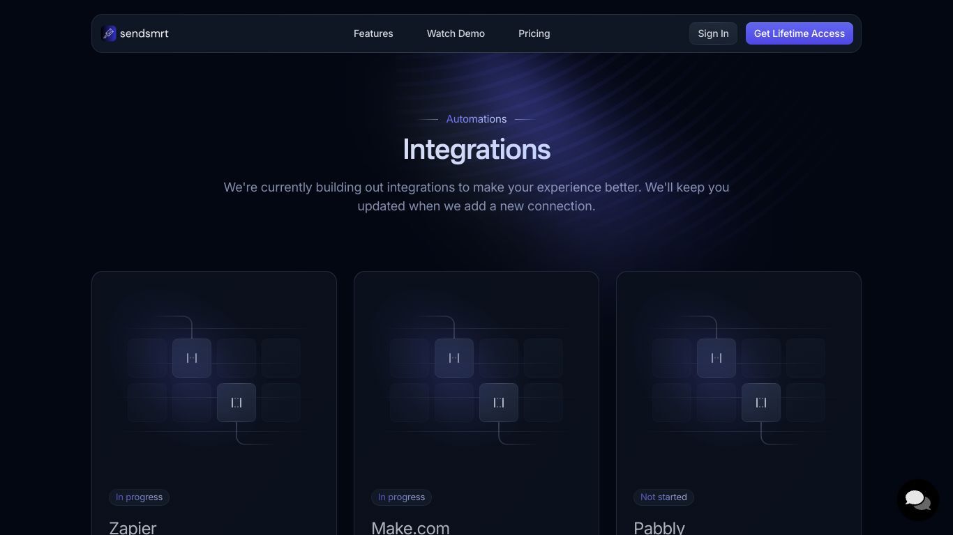Select the Zapier card title
This screenshot has width=953, height=535.
(x=133, y=528)
